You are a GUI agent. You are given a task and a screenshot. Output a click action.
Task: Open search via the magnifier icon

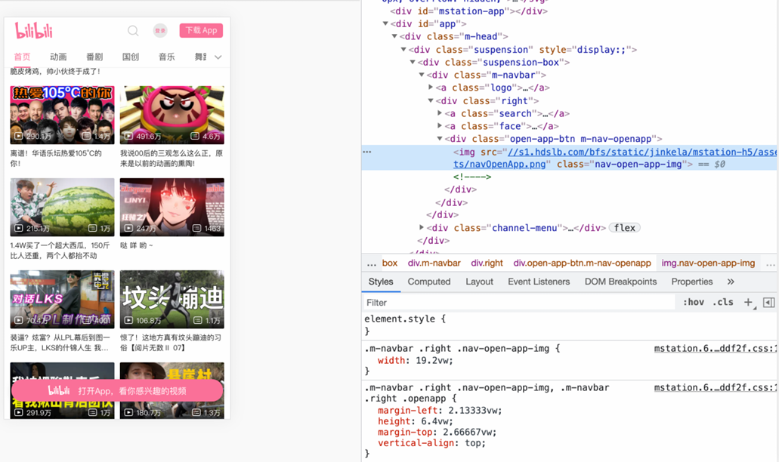click(133, 31)
